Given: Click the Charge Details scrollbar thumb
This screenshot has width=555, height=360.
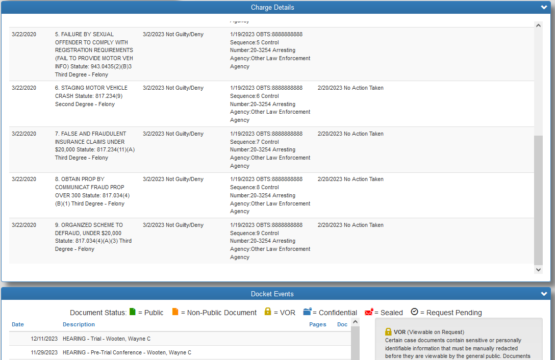Looking at the screenshot, I should point(538,200).
